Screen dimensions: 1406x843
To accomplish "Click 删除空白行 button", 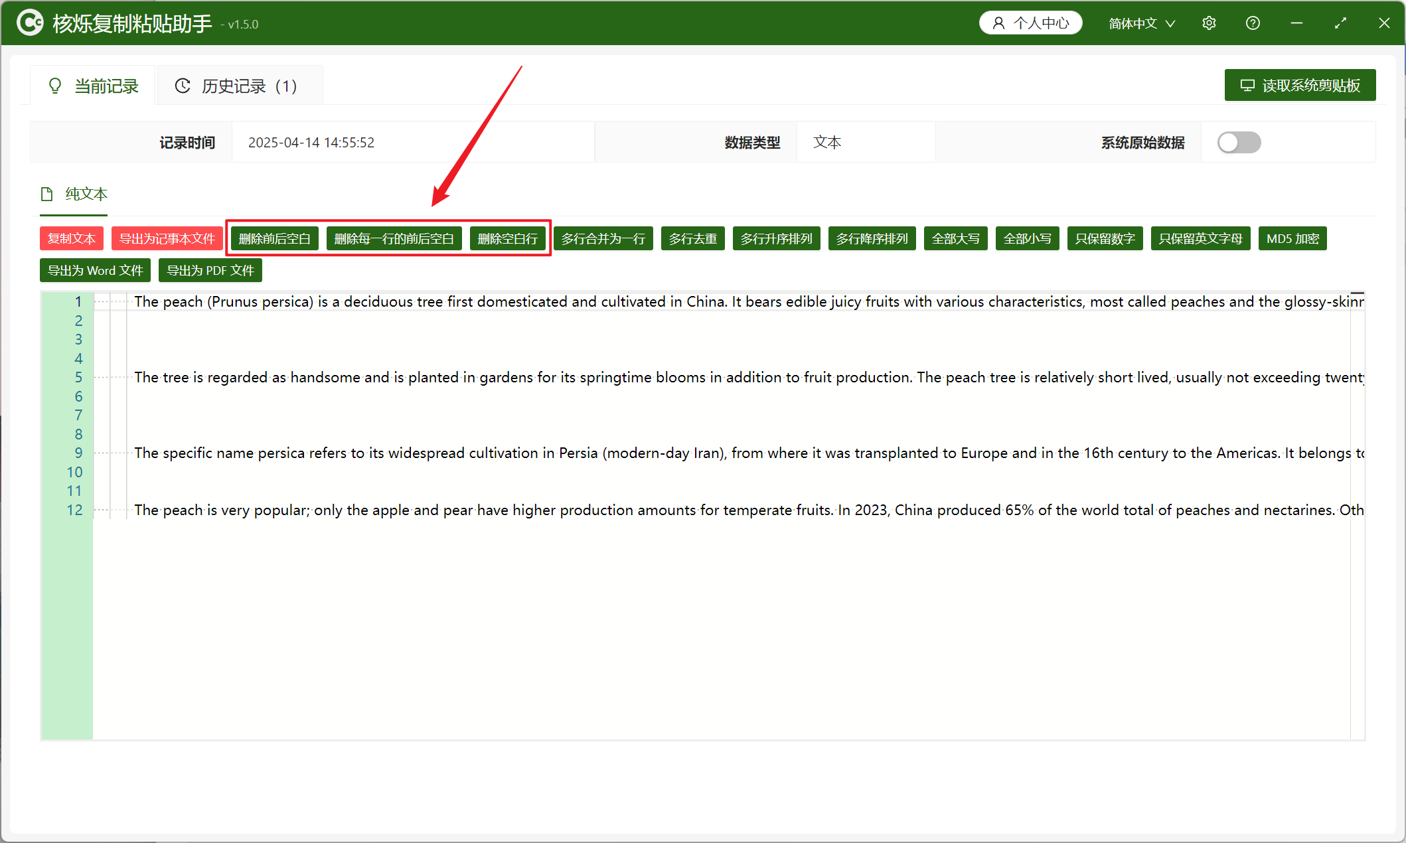I will click(508, 238).
